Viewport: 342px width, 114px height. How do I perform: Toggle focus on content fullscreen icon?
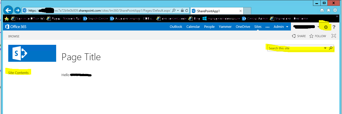coord(333,36)
